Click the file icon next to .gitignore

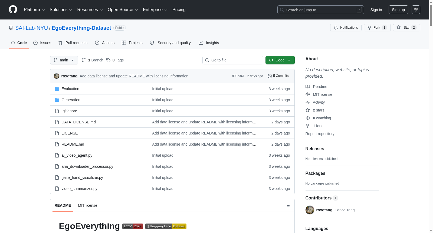click(x=57, y=111)
